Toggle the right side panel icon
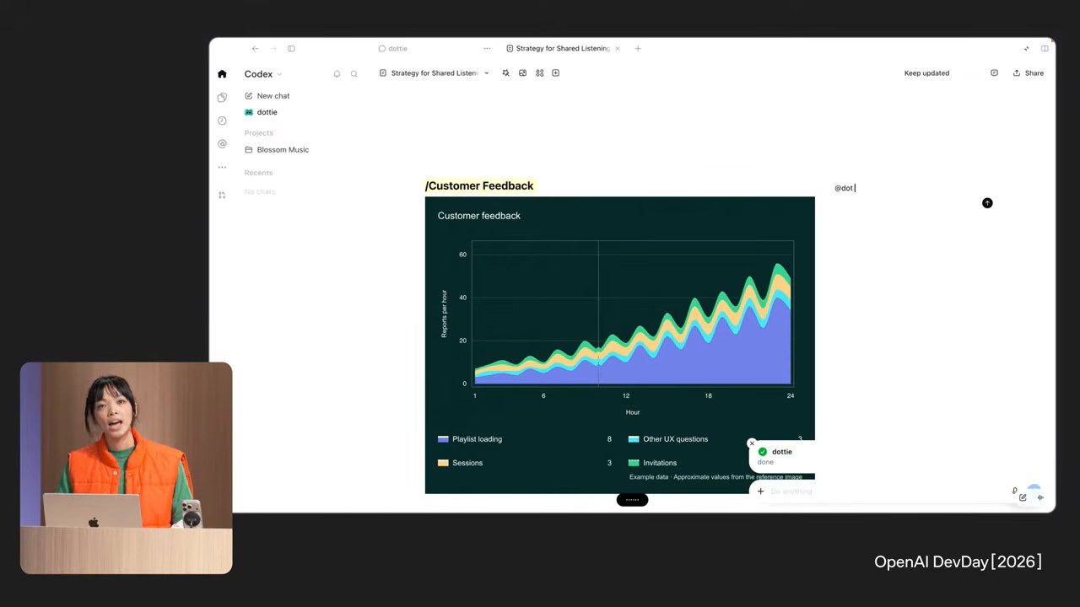The image size is (1080, 607). click(x=1045, y=49)
